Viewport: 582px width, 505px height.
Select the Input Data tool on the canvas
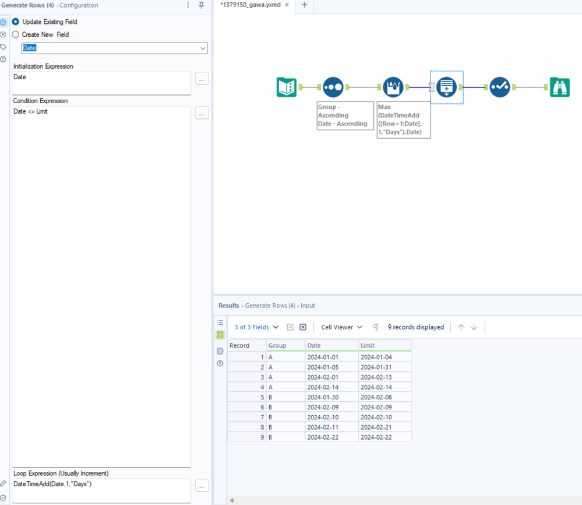[x=287, y=87]
